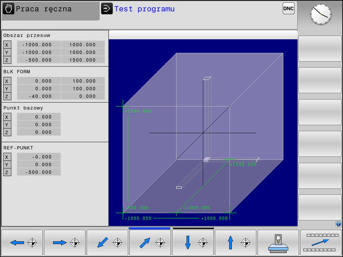Screen dimensions: 343x257
Task: Click the diagonal down-left arrow soft key
Action: click(108, 242)
